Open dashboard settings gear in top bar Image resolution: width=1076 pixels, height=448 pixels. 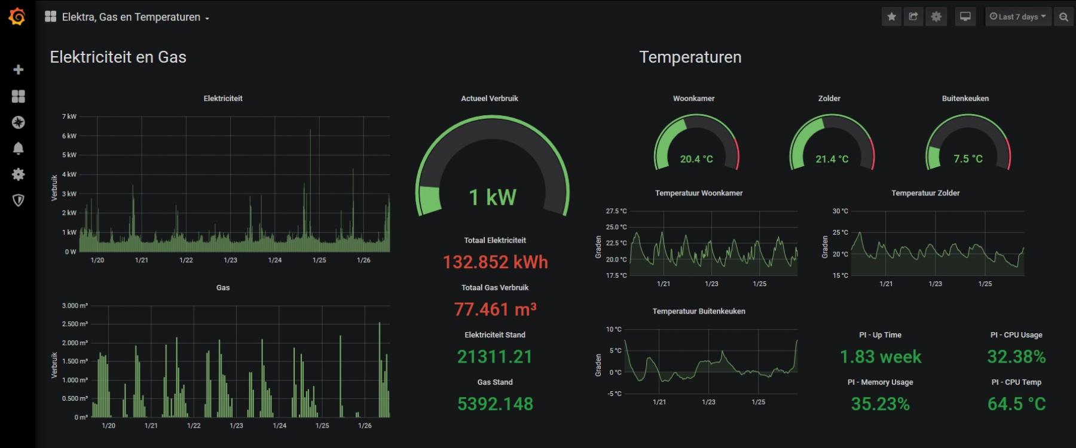click(x=936, y=17)
